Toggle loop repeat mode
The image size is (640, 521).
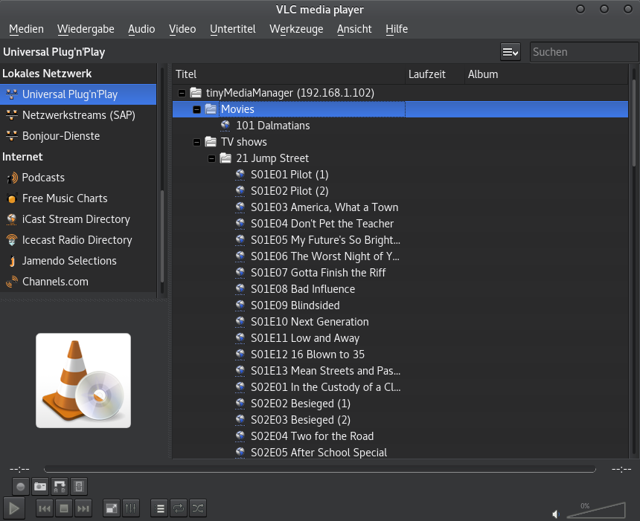pos(179,508)
